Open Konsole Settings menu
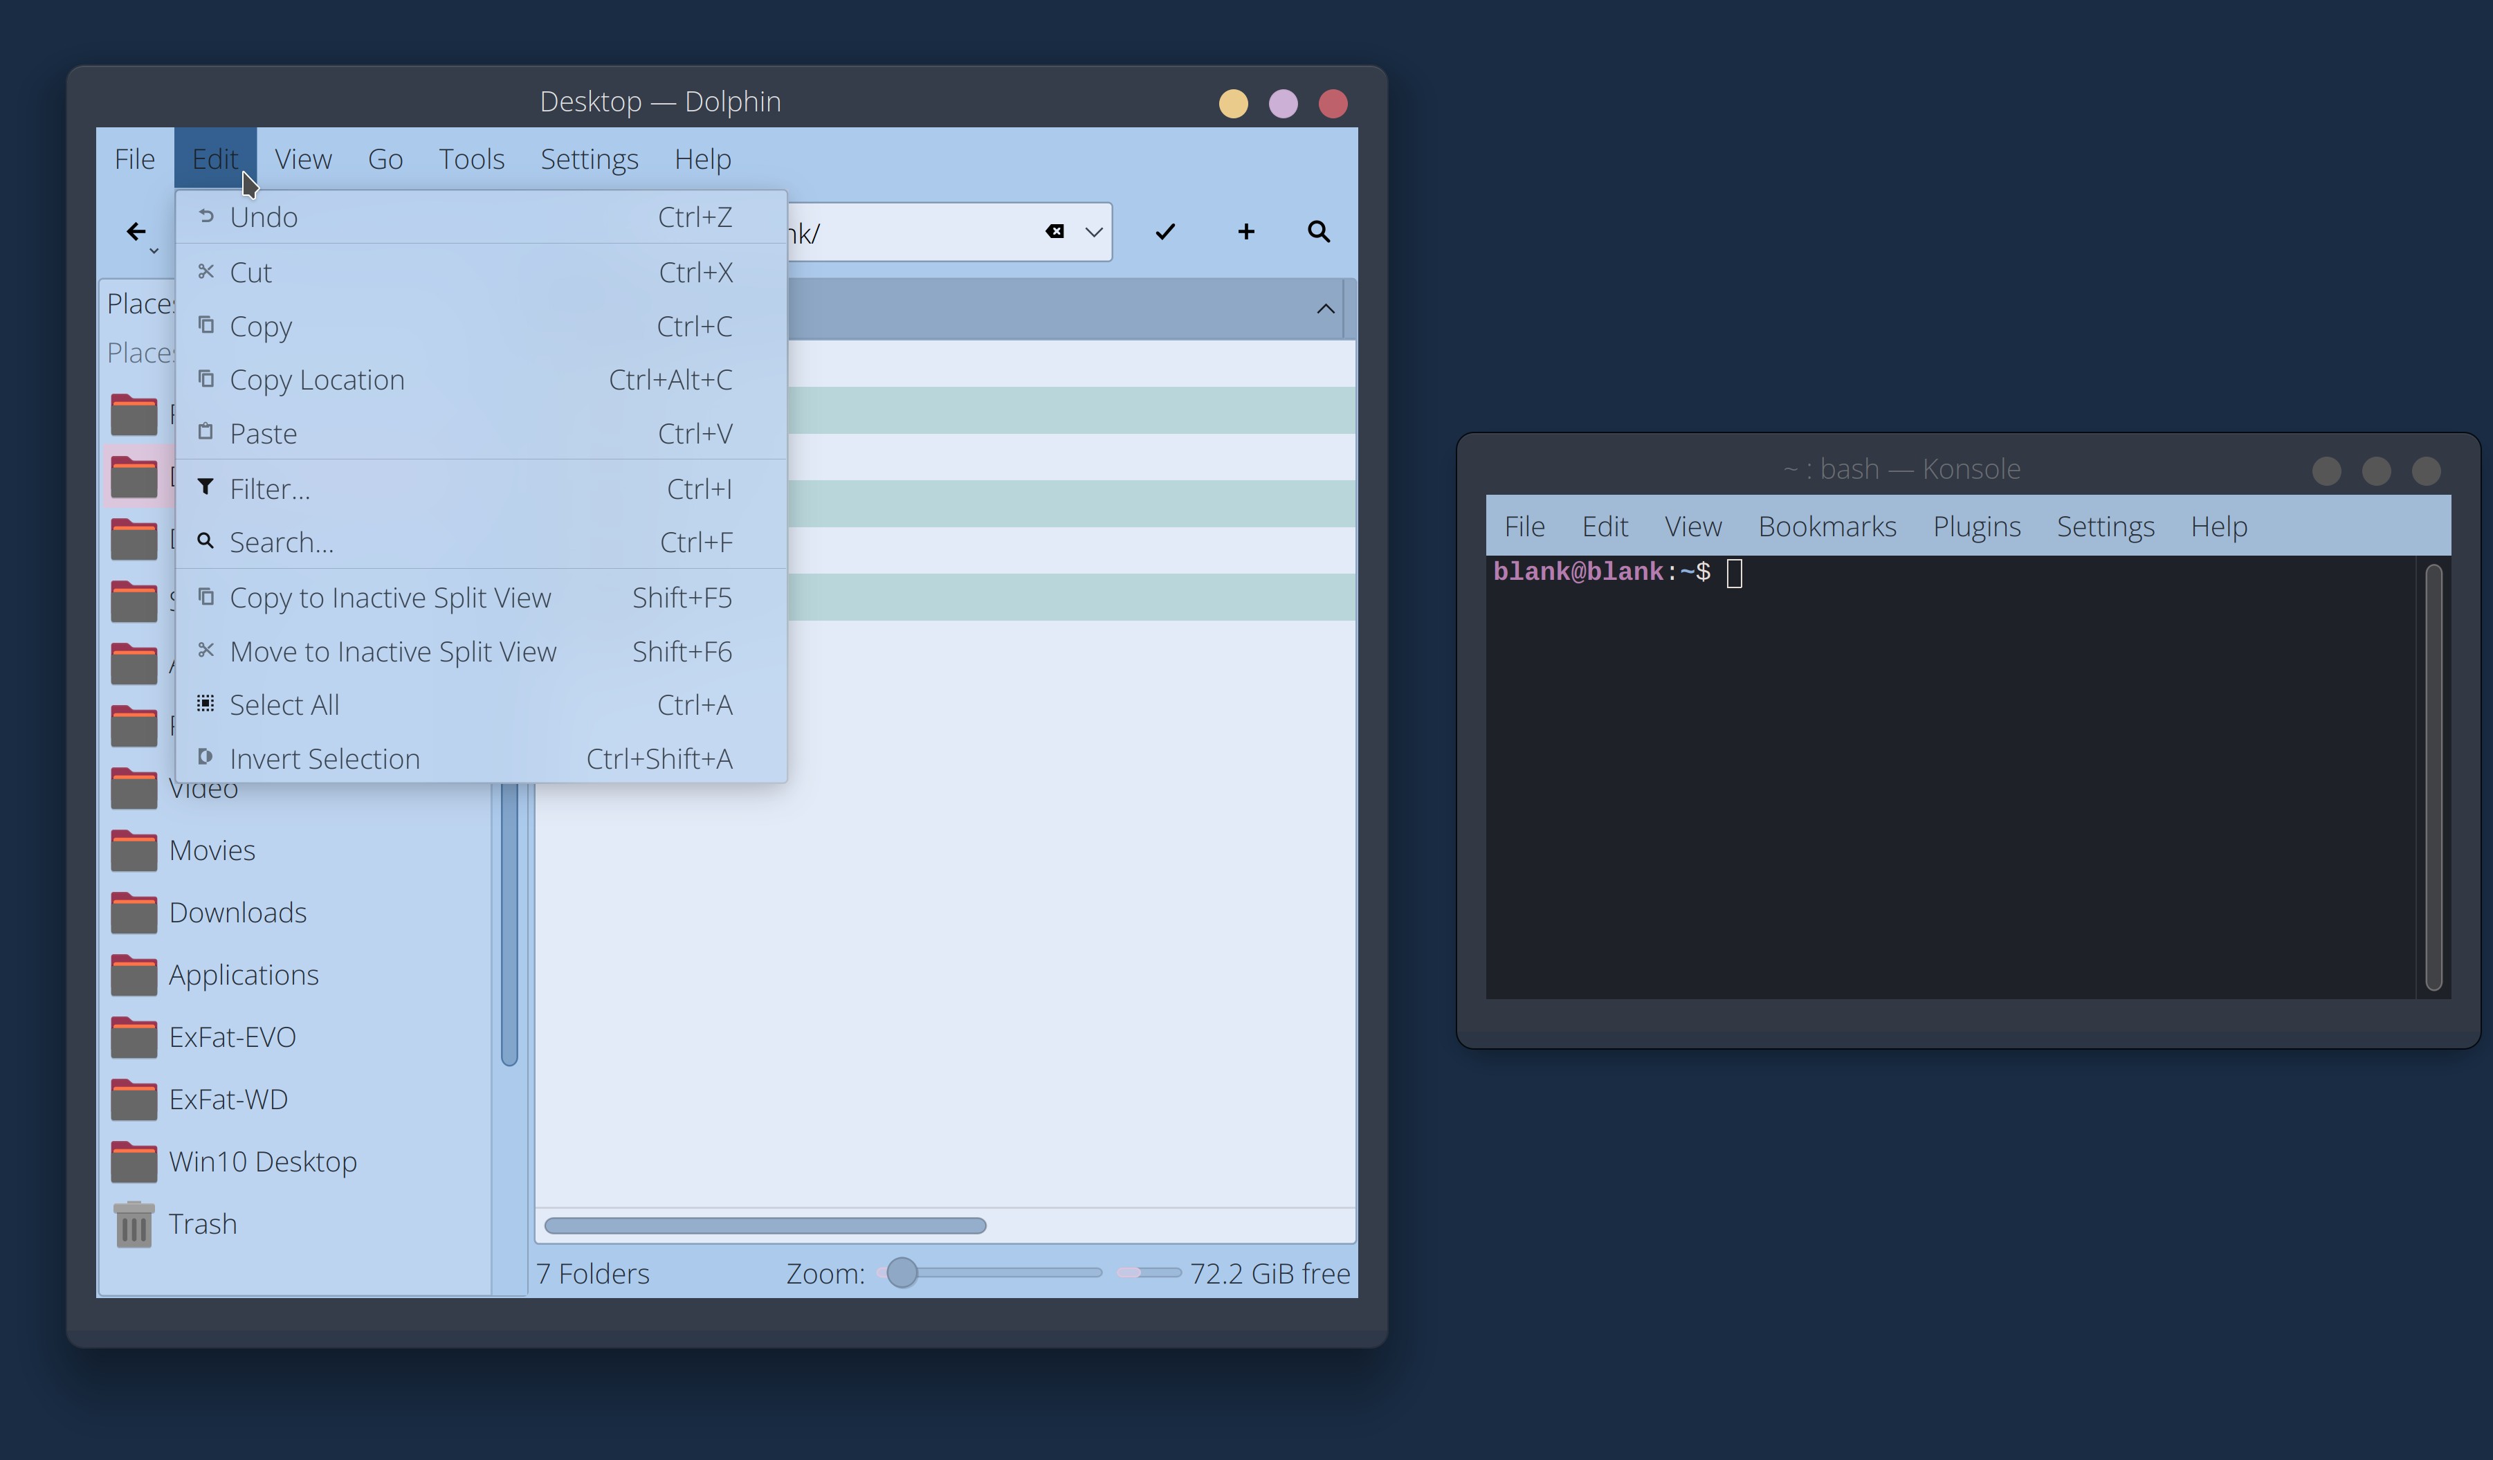The height and width of the screenshot is (1460, 2493). [x=2106, y=527]
